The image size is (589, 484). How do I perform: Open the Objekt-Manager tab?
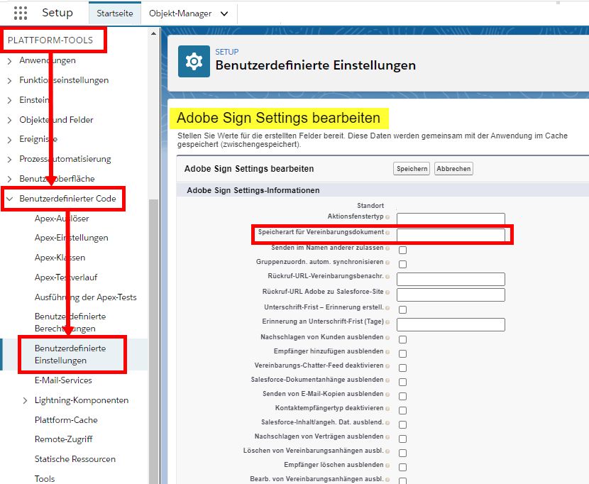tap(180, 13)
